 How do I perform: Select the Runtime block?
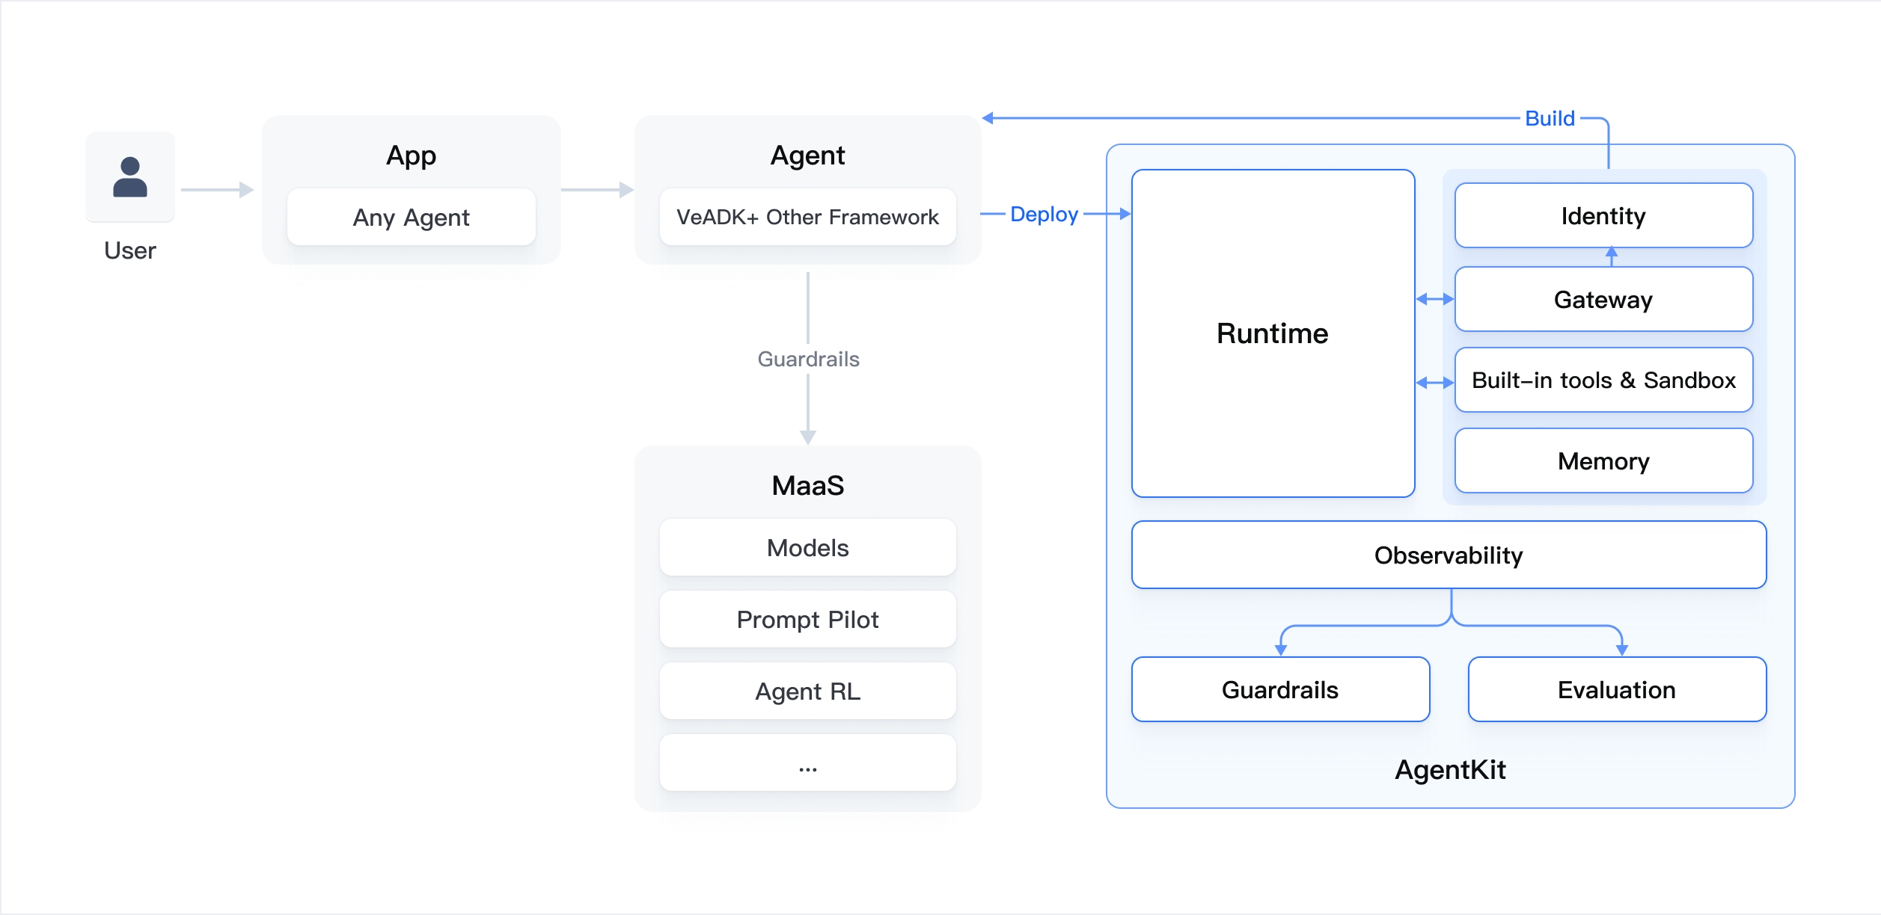coord(1272,333)
